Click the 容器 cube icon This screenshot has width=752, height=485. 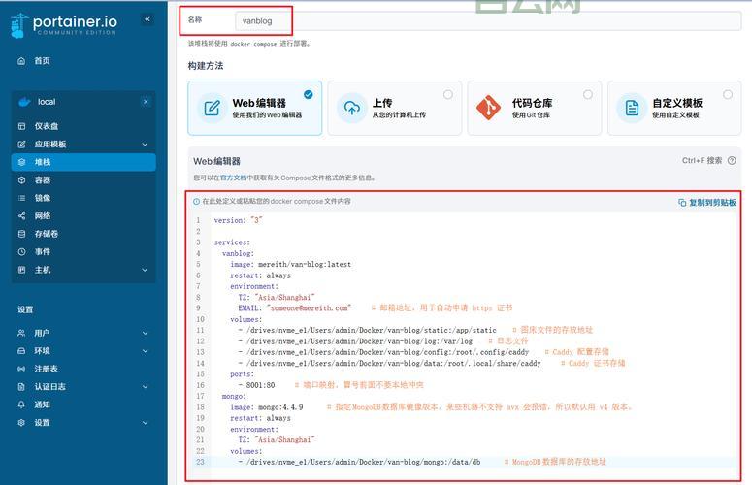coord(21,180)
